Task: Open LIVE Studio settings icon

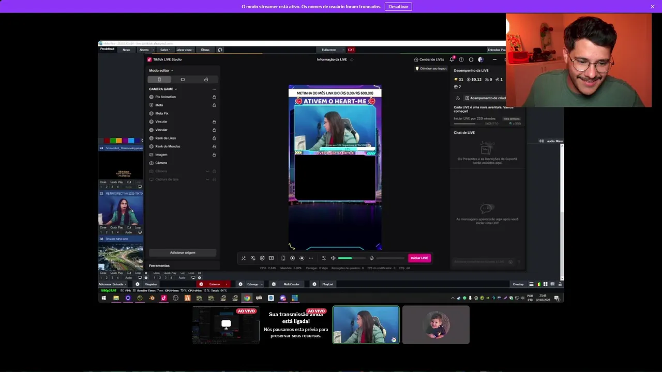Action: click(x=471, y=59)
